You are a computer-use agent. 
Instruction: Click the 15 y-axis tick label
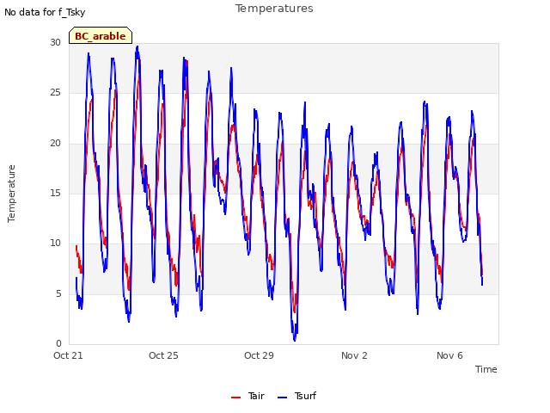pos(55,193)
